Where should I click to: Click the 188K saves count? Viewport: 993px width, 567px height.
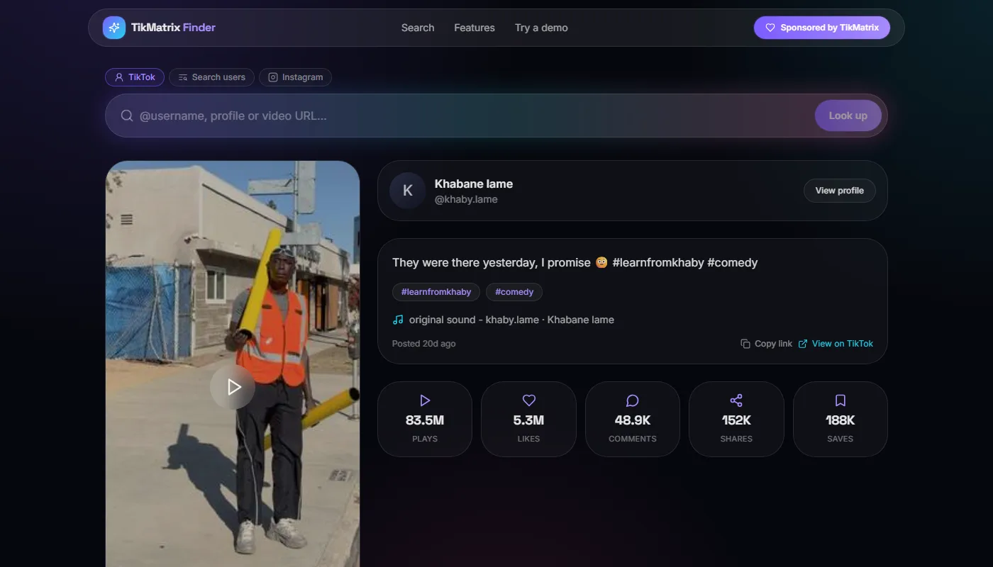841,420
